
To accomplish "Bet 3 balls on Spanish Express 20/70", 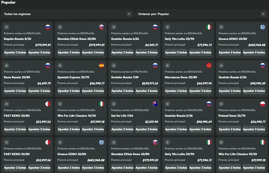I will click(93, 91).
